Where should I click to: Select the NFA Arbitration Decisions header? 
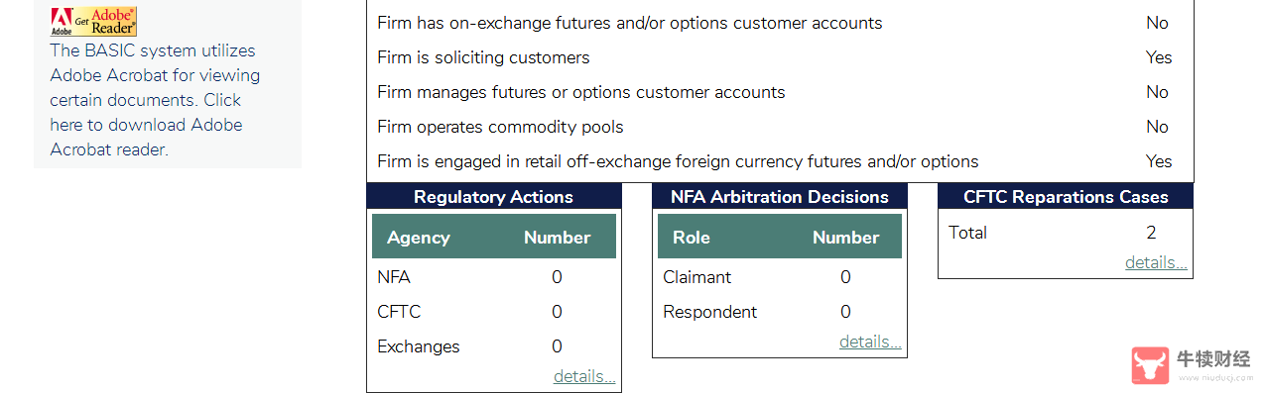click(780, 196)
